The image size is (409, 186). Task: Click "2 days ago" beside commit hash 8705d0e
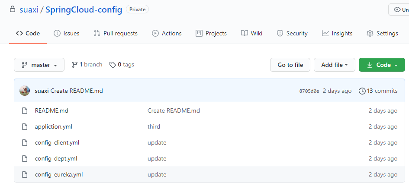point(337,91)
